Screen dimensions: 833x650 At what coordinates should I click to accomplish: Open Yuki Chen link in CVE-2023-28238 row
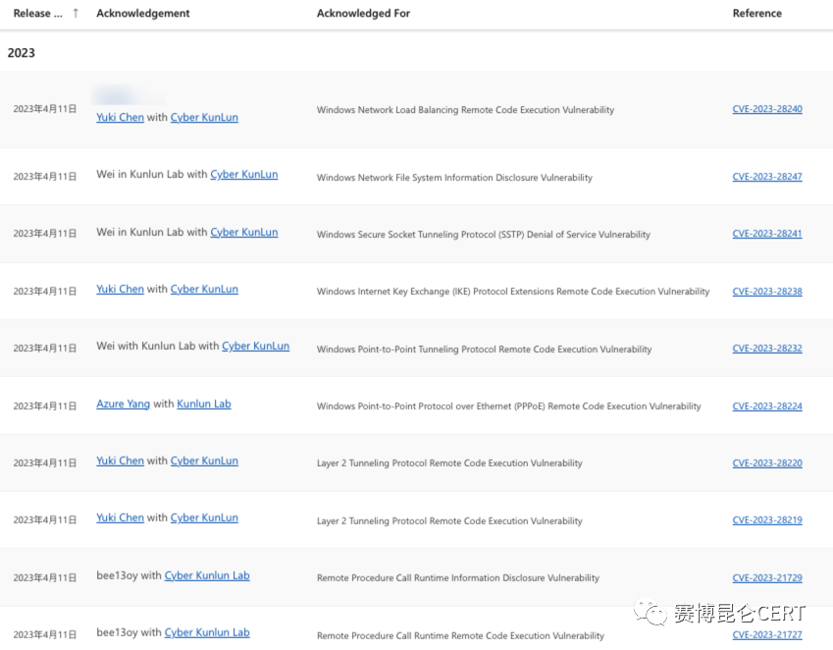[120, 289]
